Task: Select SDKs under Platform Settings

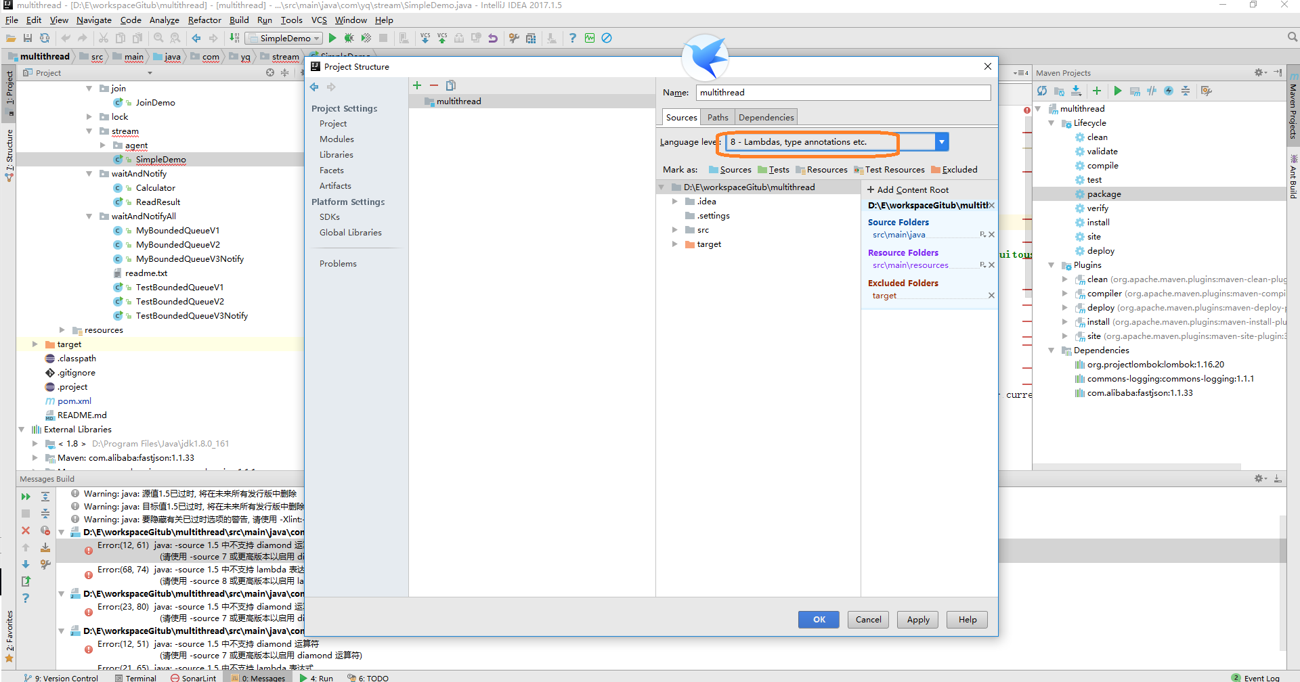Action: pos(330,217)
